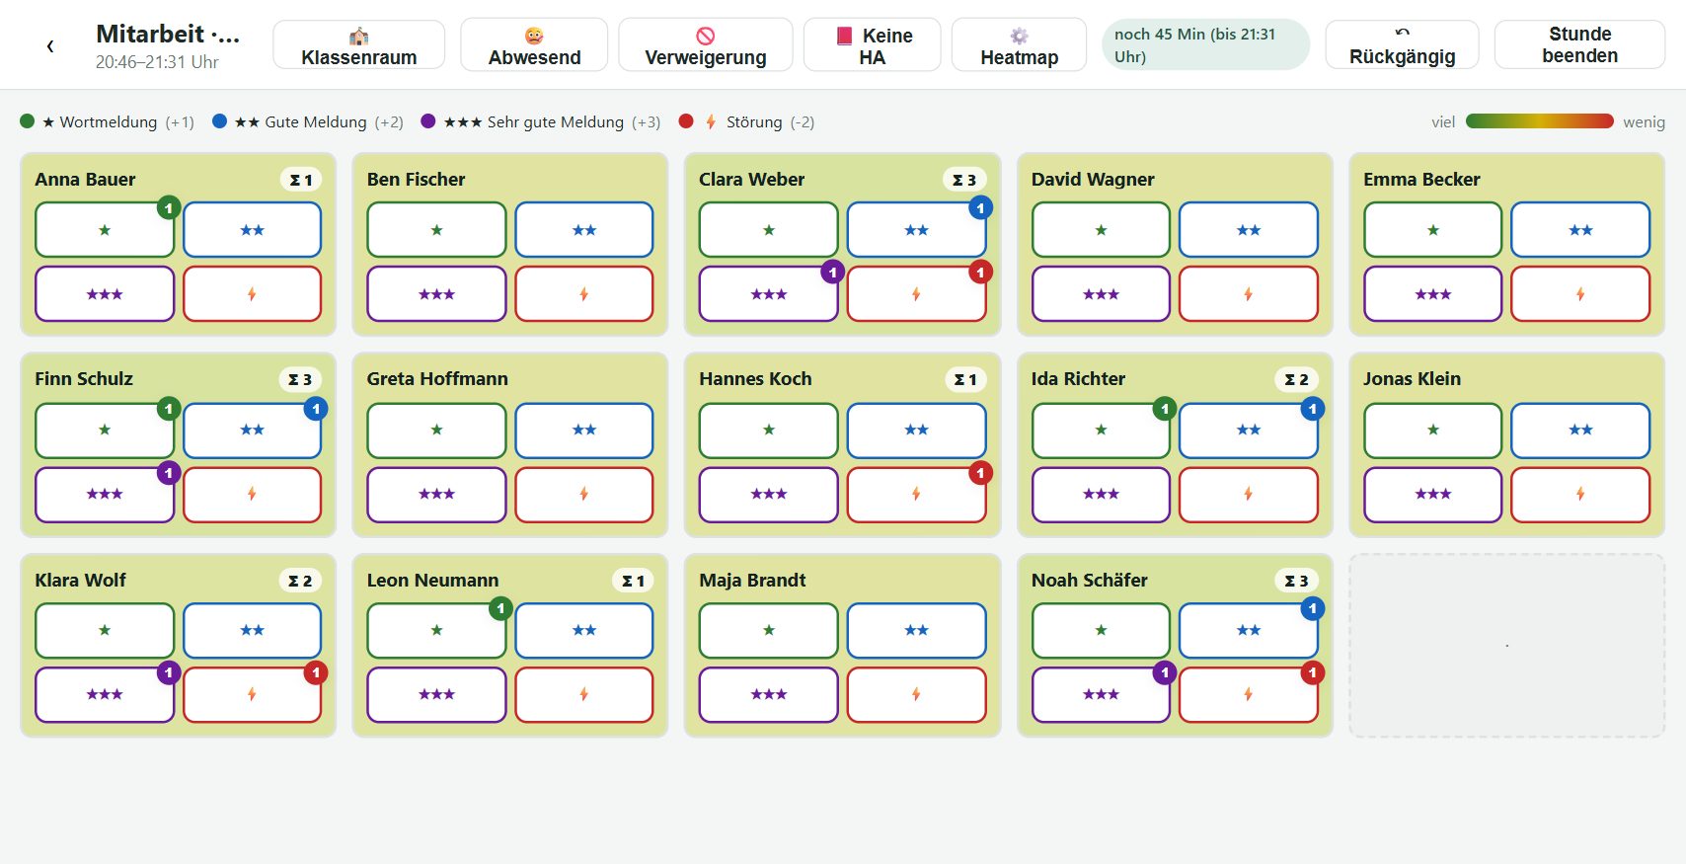1686x864 pixels.
Task: Select the Verweigerung mode
Action: coord(706,45)
